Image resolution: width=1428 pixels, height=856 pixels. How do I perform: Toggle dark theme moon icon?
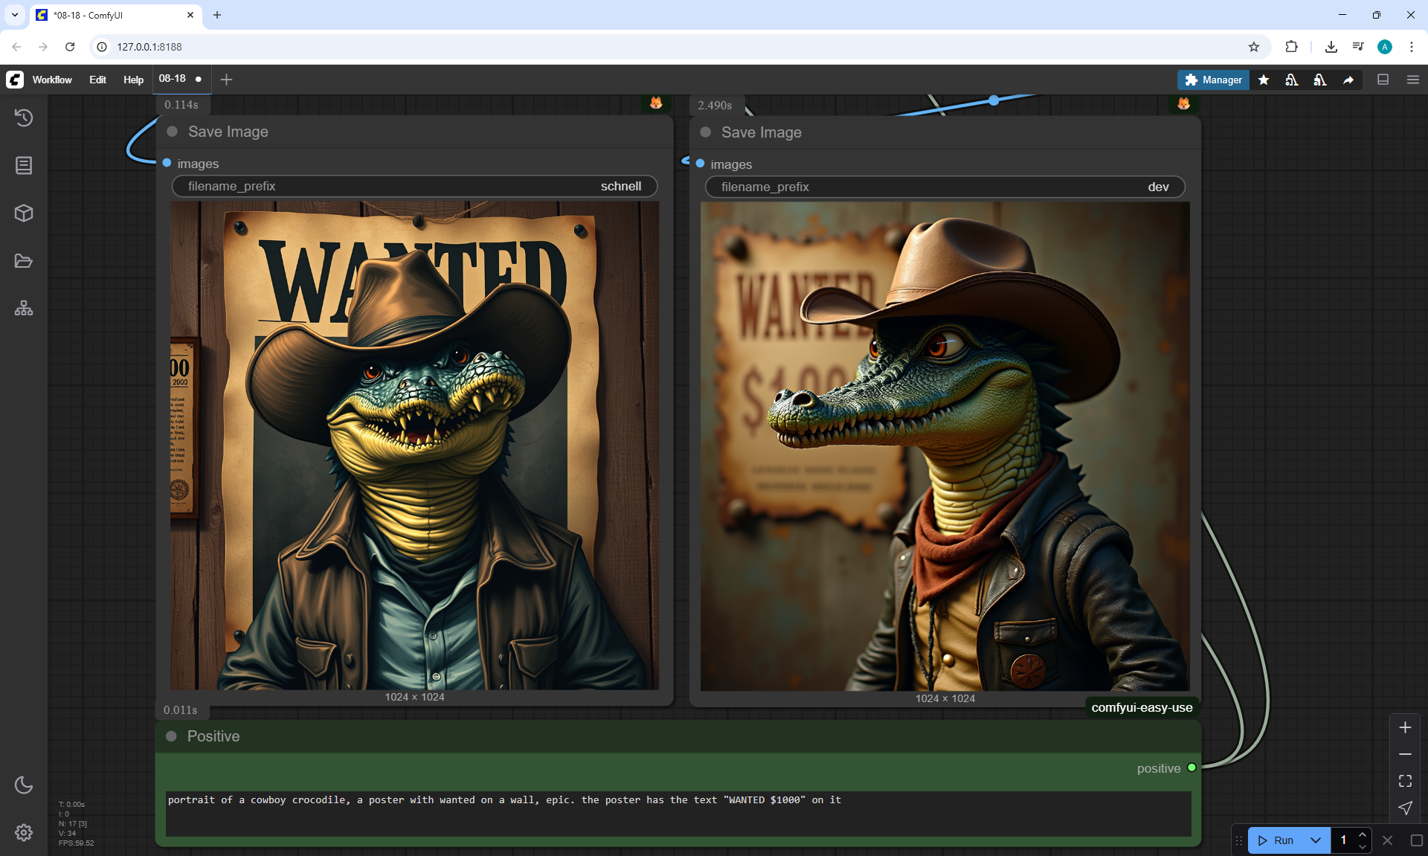24,785
